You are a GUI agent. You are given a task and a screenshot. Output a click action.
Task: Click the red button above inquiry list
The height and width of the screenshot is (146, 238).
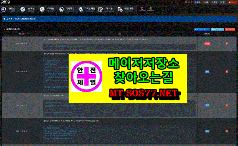pyautogui.click(x=230, y=29)
